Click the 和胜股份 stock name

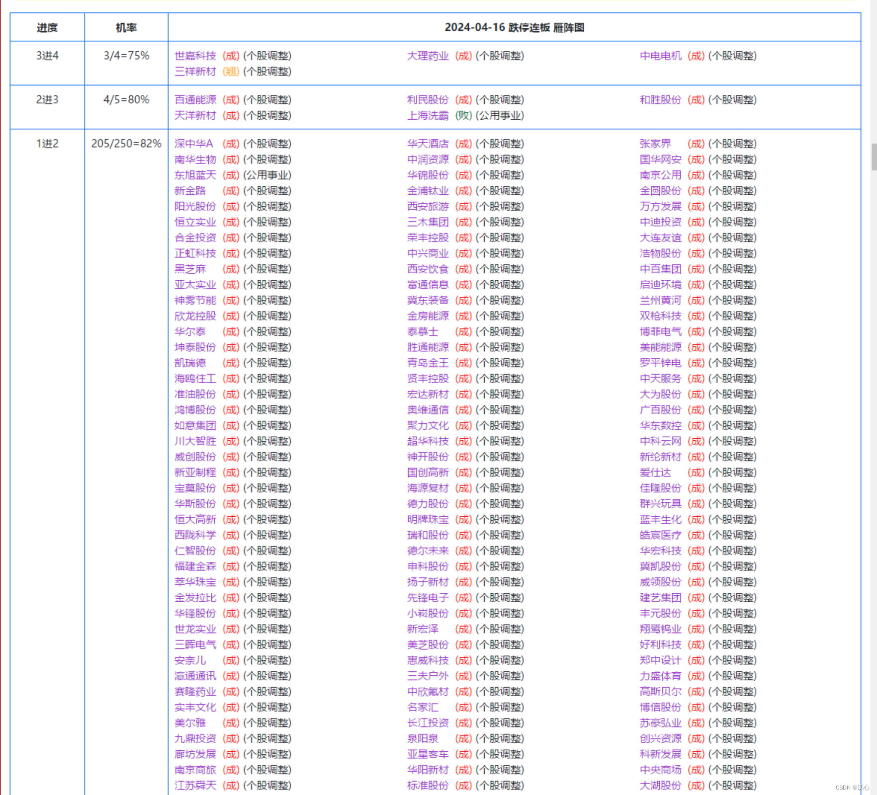pos(661,100)
